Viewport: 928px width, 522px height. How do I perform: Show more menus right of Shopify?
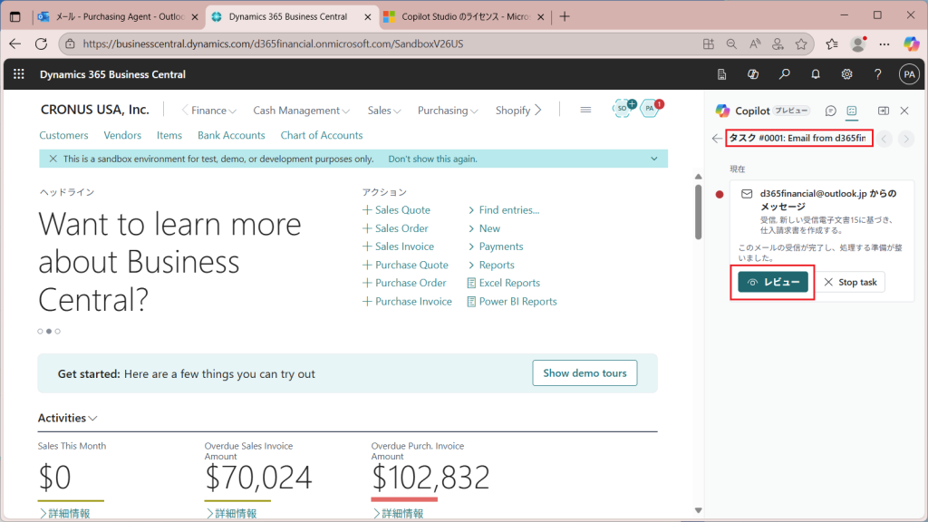[538, 110]
